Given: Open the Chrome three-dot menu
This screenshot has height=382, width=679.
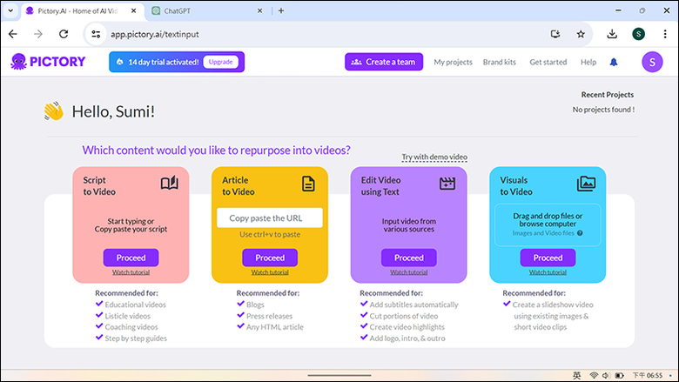Looking at the screenshot, I should (x=665, y=34).
